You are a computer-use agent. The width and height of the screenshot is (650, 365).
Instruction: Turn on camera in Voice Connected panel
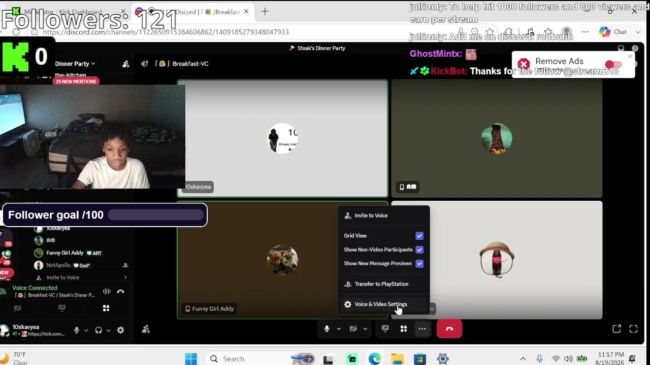(x=18, y=308)
